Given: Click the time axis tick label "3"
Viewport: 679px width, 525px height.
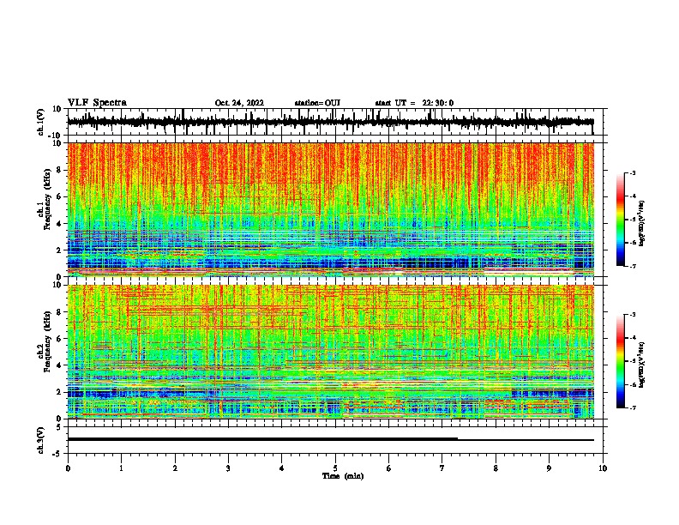Looking at the screenshot, I should click(x=228, y=468).
